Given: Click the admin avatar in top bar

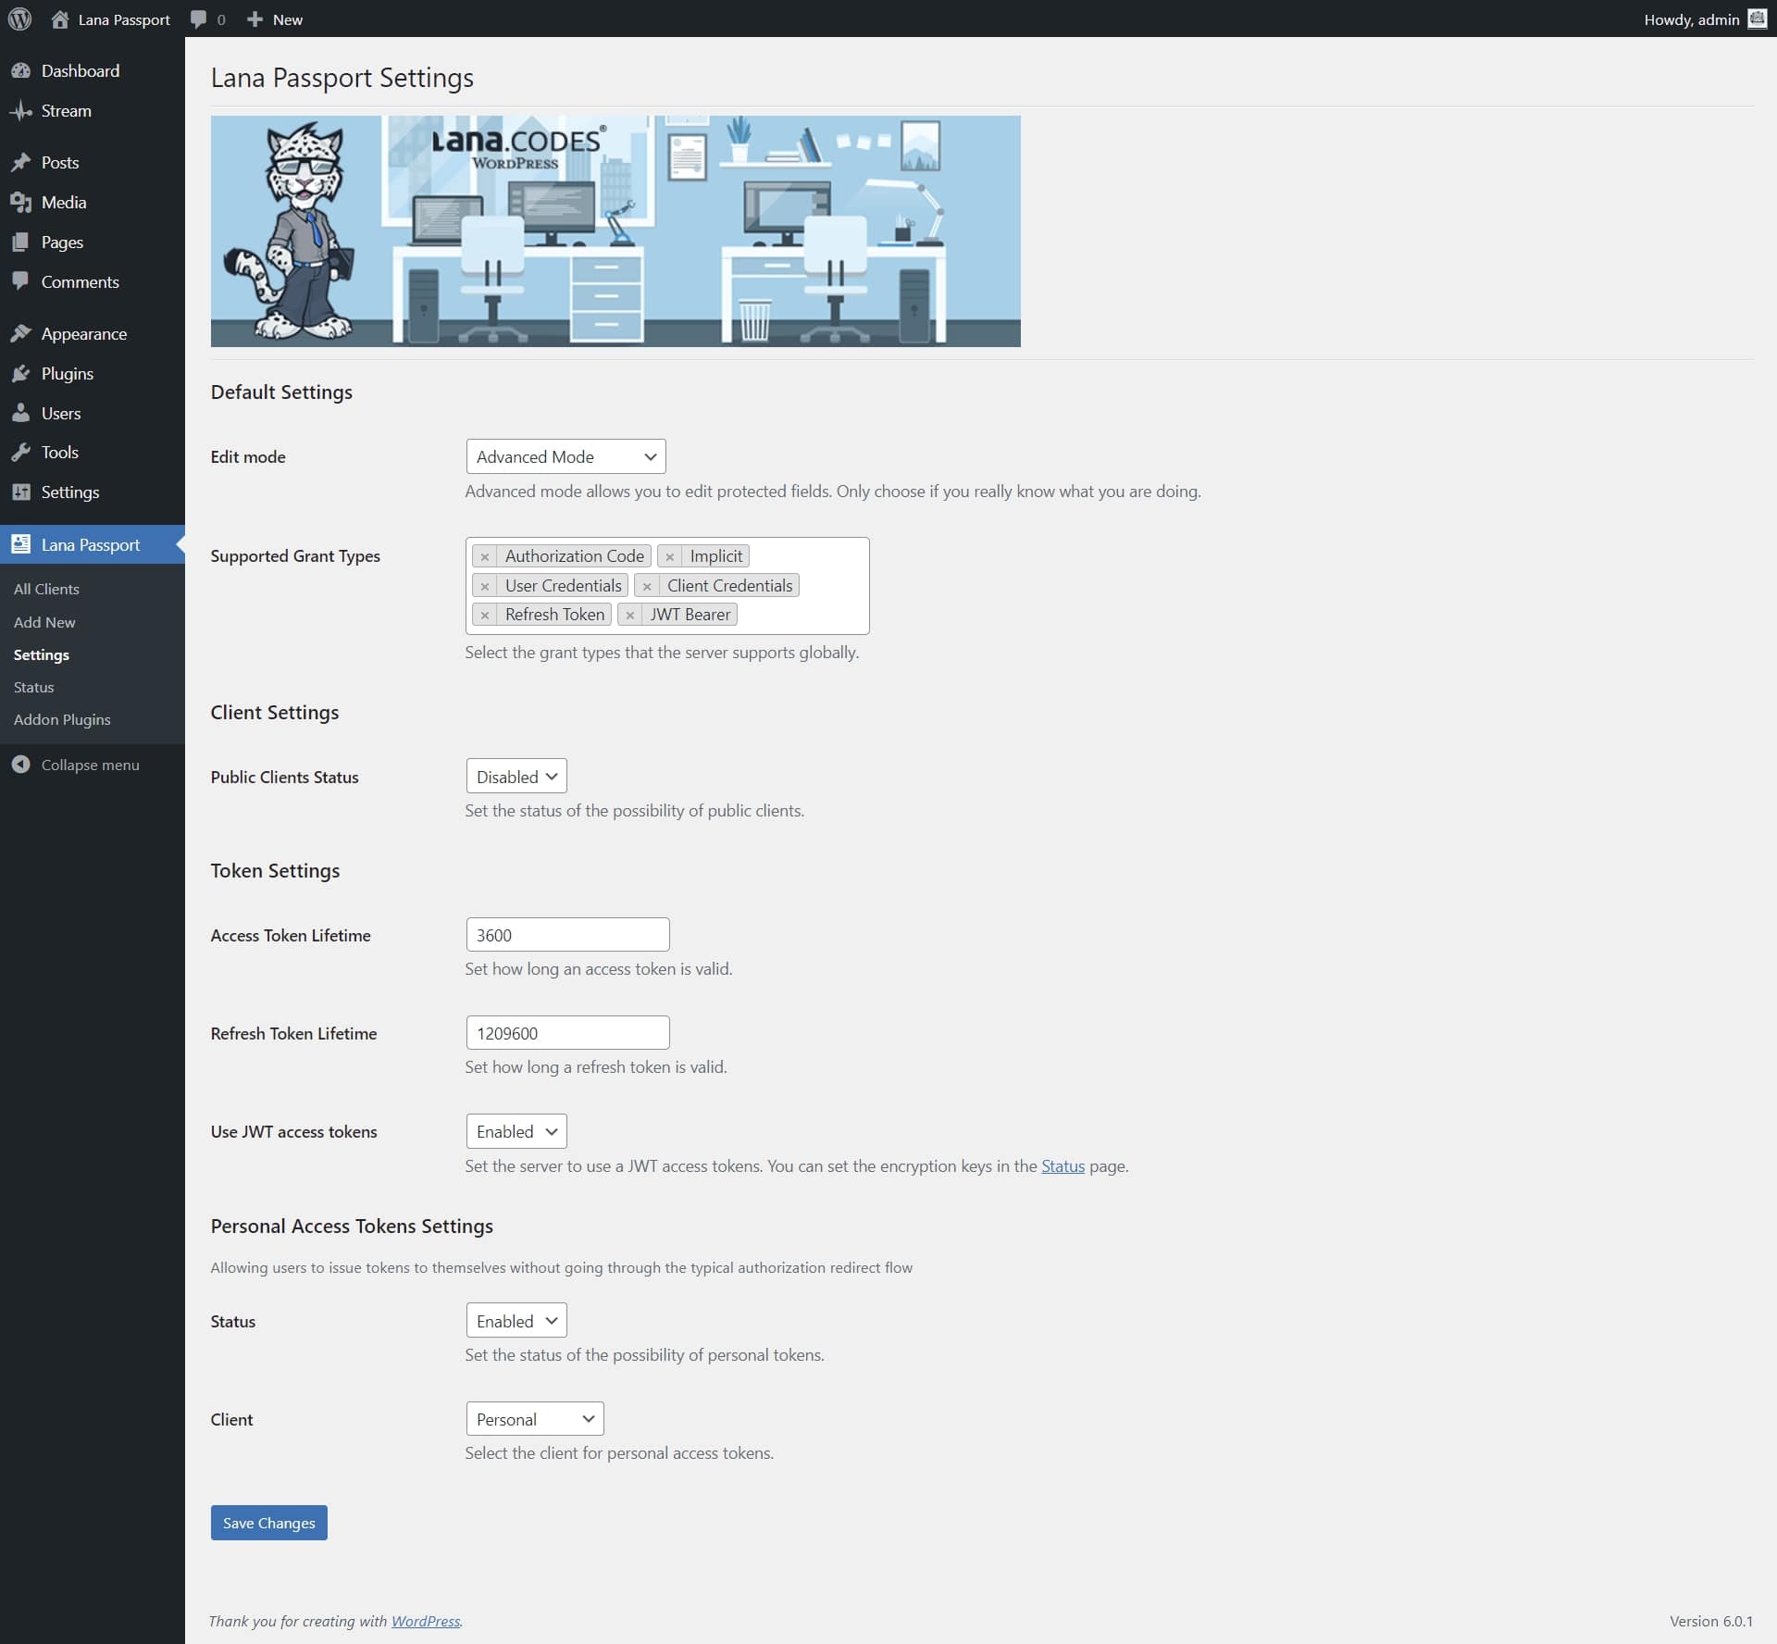Looking at the screenshot, I should coord(1757,19).
